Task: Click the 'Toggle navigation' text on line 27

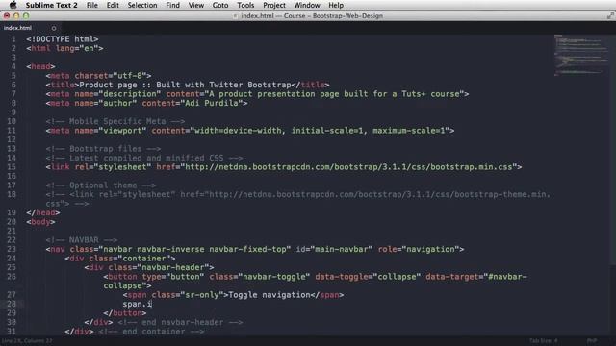Action: pyautogui.click(x=269, y=295)
